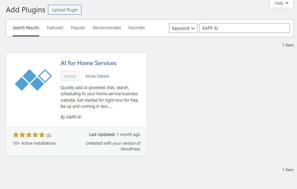Click 'Untested with your version of WordPress' note
Viewport: 297px width, 189px height.
tap(113, 146)
